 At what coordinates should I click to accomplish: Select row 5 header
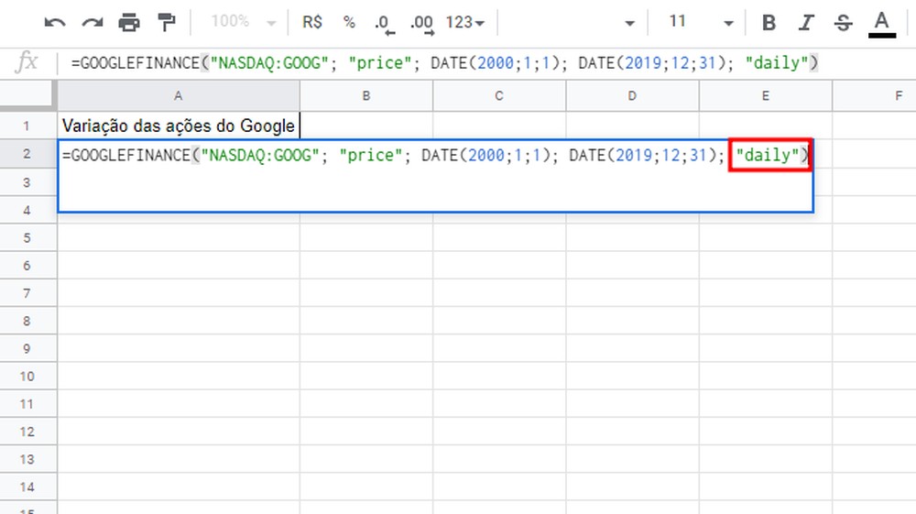(x=27, y=237)
